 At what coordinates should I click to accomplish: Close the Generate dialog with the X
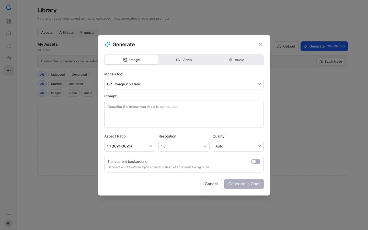tap(261, 44)
